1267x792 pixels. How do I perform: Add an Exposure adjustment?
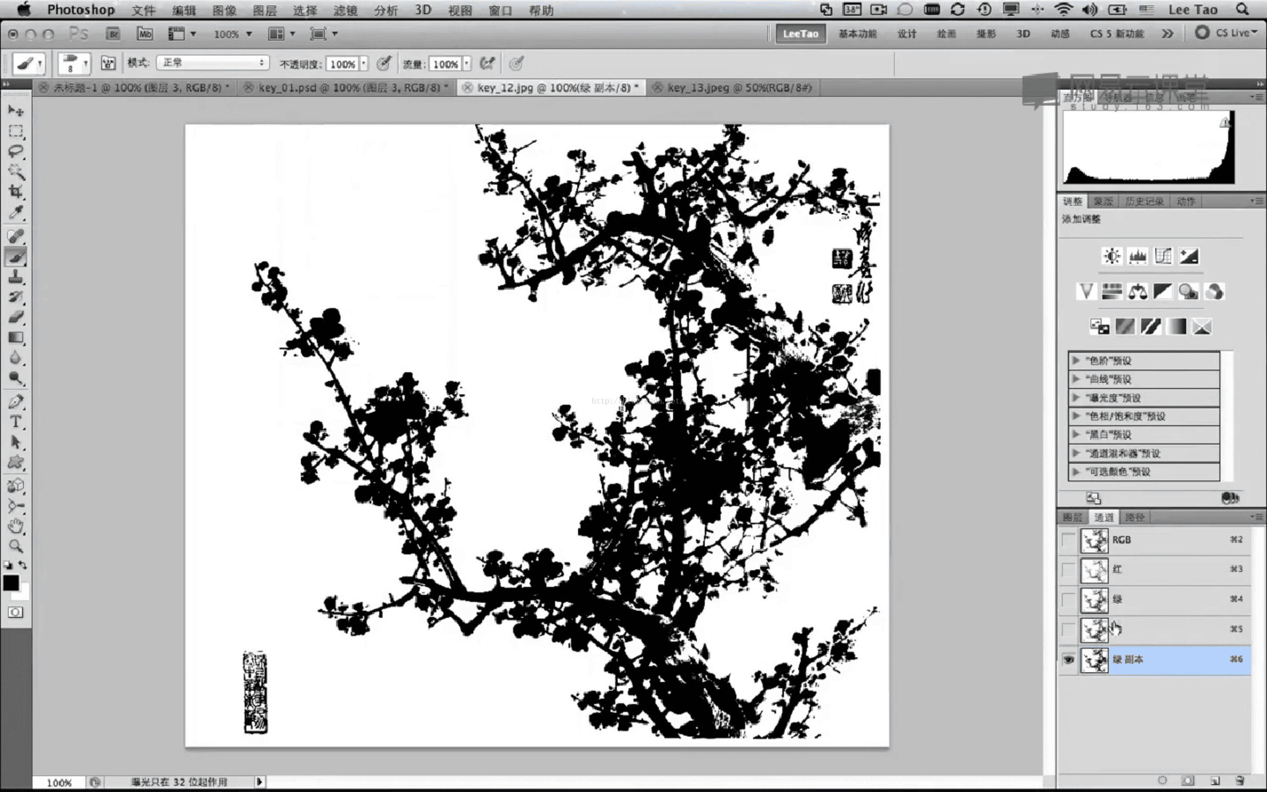[1188, 256]
